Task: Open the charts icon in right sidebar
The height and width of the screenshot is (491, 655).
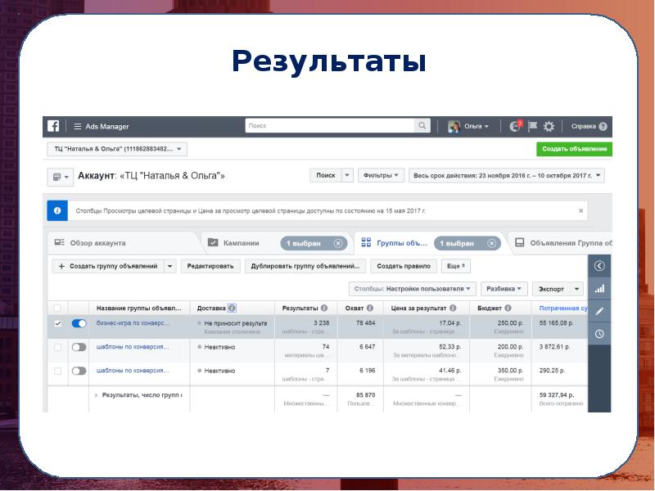Action: 599,288
